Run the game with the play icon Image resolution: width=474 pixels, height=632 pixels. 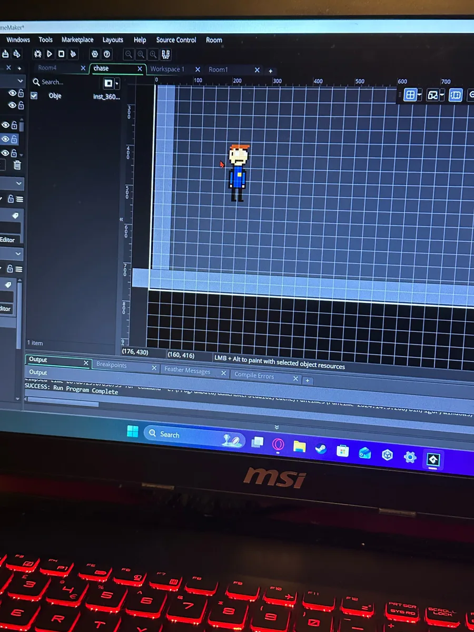pyautogui.click(x=50, y=54)
